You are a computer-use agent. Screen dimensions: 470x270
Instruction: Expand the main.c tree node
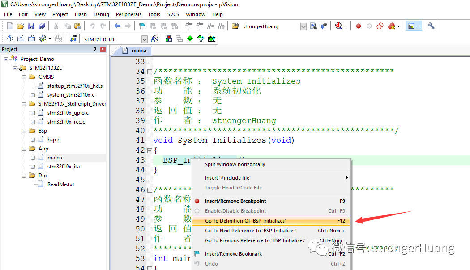[x=33, y=158]
